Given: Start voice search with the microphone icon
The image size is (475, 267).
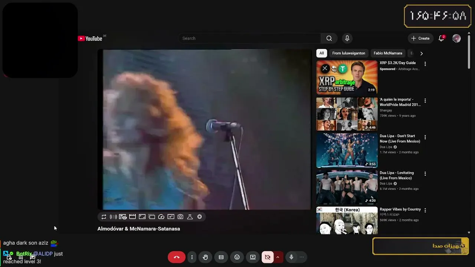Looking at the screenshot, I should [347, 38].
